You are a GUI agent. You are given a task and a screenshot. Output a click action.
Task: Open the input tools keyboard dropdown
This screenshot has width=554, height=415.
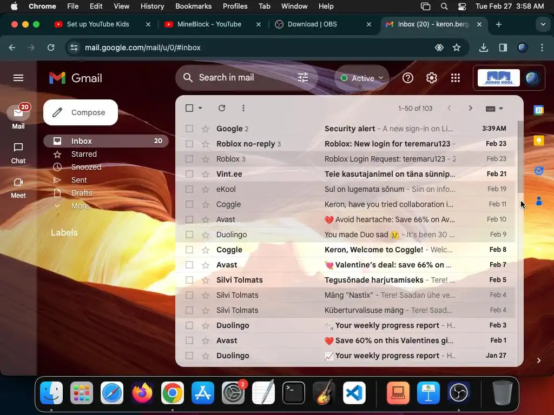coord(494,109)
